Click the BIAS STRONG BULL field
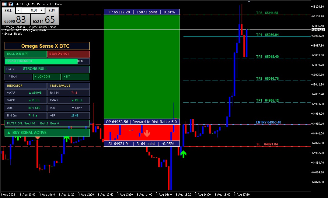This screenshot has height=219, width=328. coord(47,69)
